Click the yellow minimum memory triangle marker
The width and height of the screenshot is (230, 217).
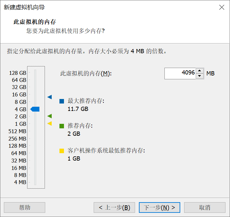point(49,123)
